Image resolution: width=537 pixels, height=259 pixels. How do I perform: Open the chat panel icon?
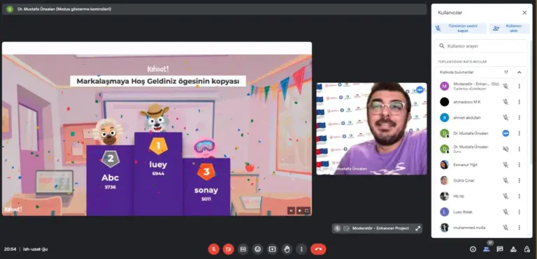coord(500,249)
